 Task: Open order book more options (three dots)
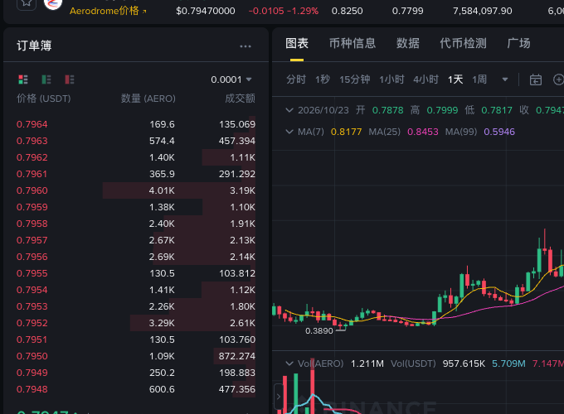246,46
